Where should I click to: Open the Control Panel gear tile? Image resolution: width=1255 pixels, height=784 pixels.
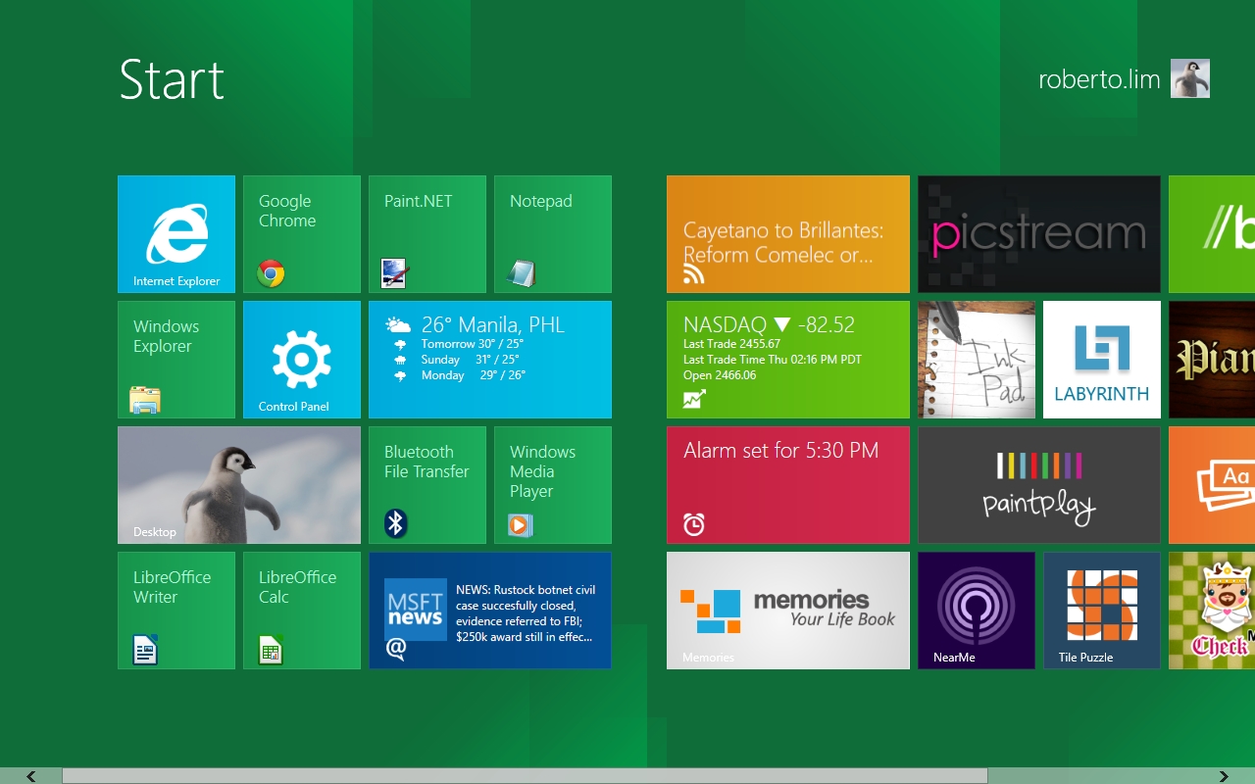tap(302, 360)
